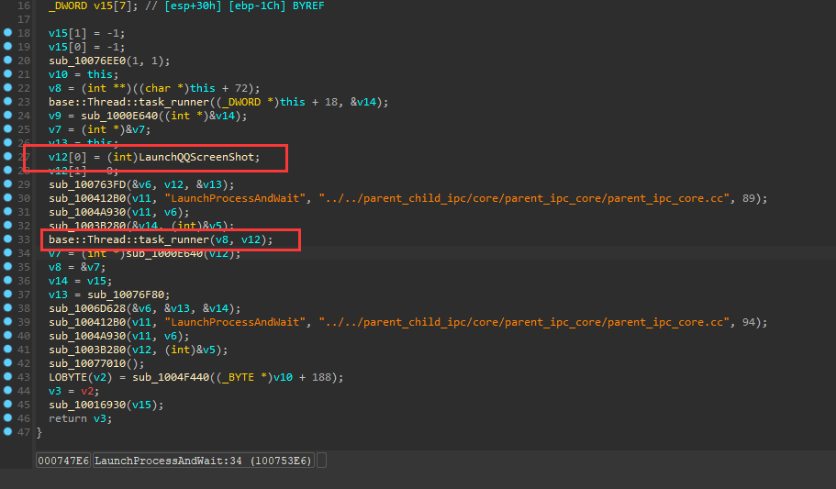Click the blue dot beside line 45

(x=8, y=405)
